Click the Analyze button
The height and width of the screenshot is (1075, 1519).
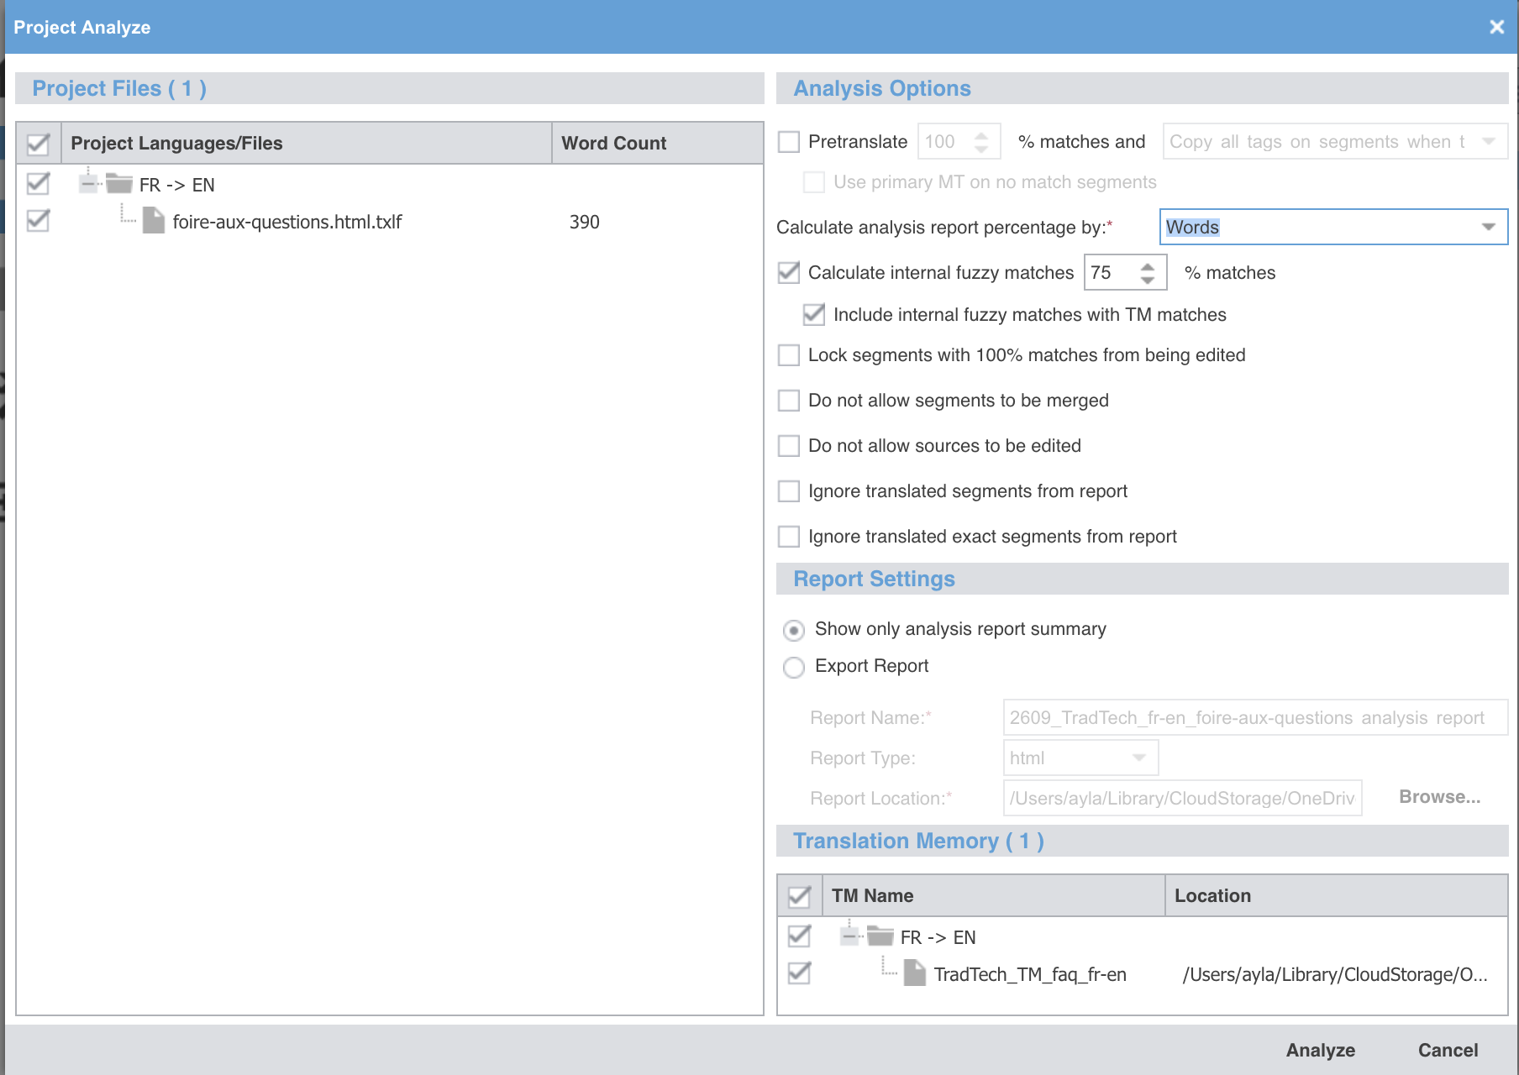(1321, 1050)
